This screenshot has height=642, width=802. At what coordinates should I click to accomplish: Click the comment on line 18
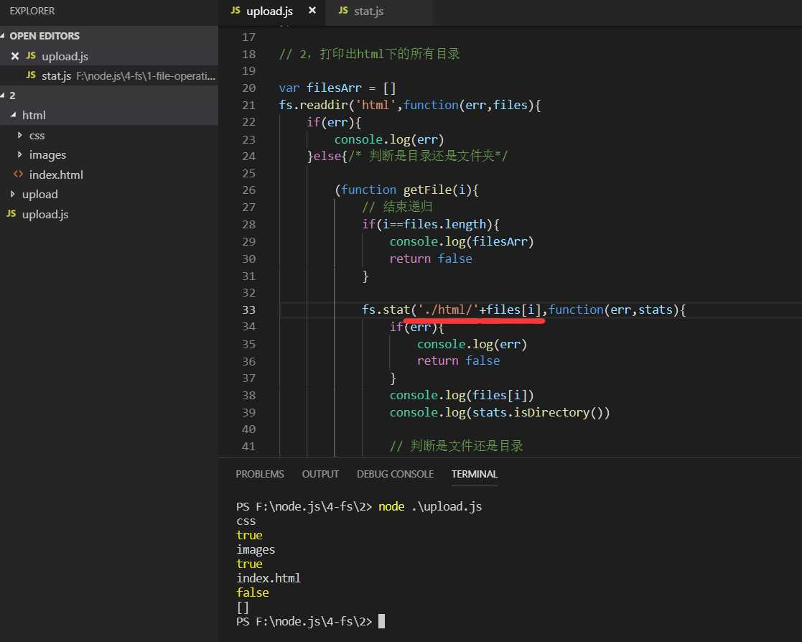[x=369, y=54]
